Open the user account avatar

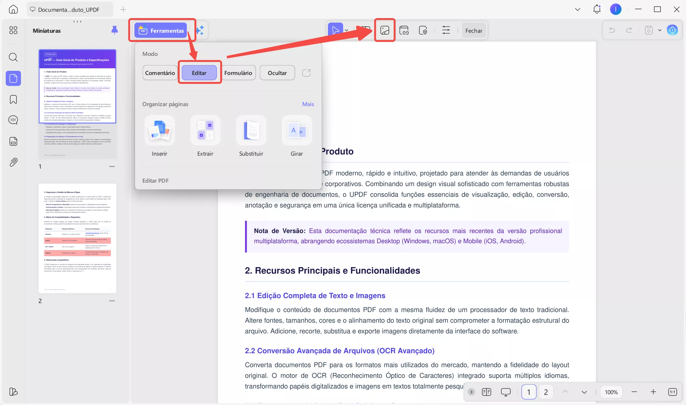pyautogui.click(x=615, y=9)
